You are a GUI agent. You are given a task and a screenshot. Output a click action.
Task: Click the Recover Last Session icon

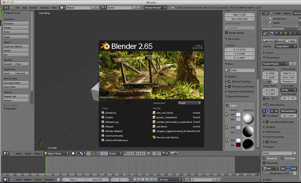tap(154, 137)
